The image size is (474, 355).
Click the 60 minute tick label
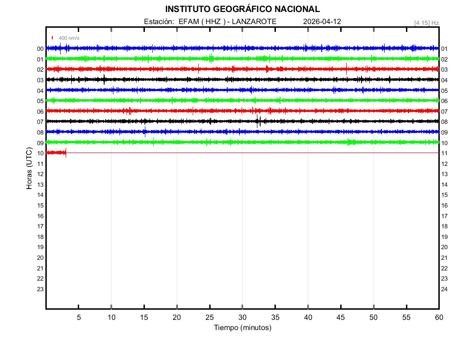[x=438, y=317]
